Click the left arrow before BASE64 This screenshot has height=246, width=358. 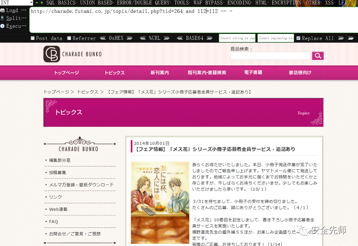pyautogui.click(x=180, y=38)
